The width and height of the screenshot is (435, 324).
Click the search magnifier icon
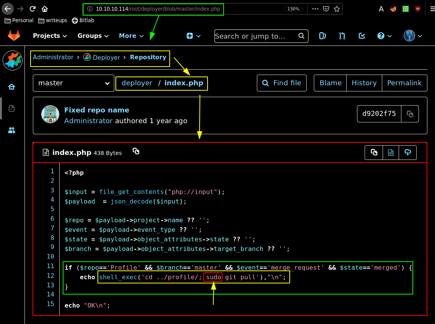pos(301,36)
